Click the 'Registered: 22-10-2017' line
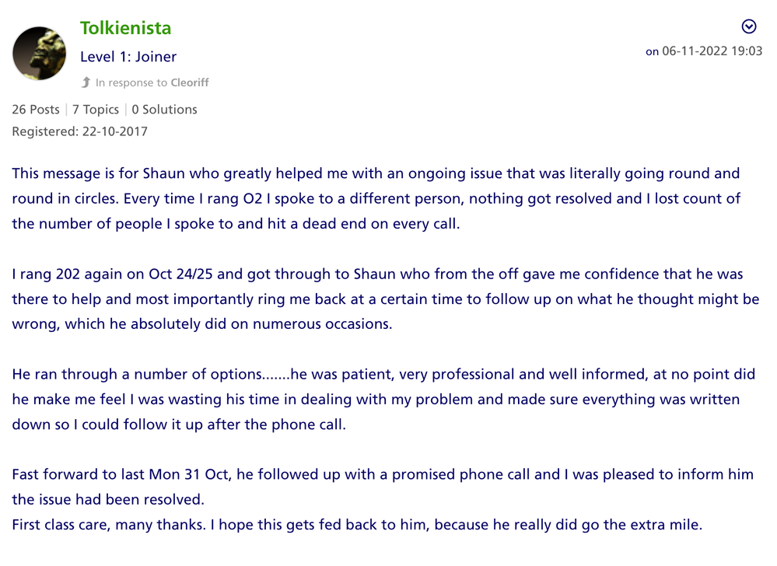 (x=79, y=131)
